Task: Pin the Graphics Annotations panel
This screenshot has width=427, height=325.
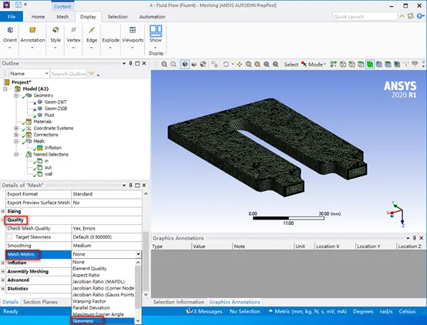Action: pyautogui.click(x=415, y=238)
